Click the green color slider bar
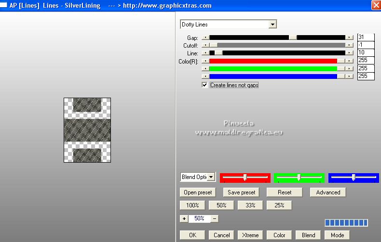This screenshot has width=381, height=242. pyautogui.click(x=277, y=69)
